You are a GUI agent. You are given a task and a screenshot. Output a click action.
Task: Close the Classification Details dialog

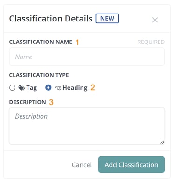[155, 20]
